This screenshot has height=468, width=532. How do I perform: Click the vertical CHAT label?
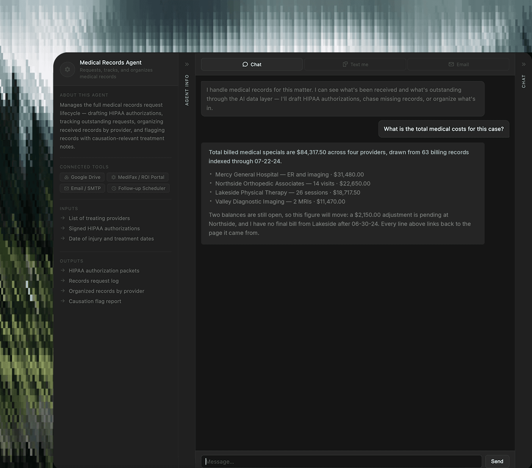[x=524, y=81]
